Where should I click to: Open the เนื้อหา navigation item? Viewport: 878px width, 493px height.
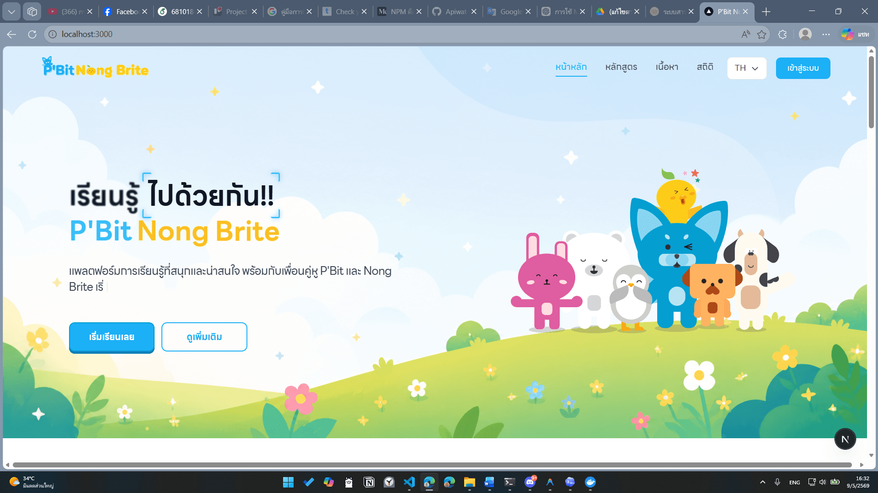[x=667, y=67]
